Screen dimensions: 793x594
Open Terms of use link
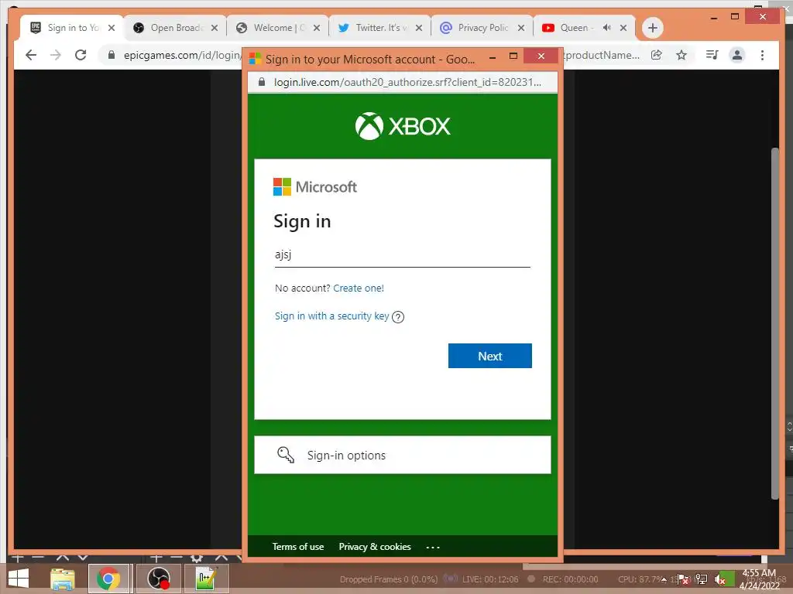298,547
